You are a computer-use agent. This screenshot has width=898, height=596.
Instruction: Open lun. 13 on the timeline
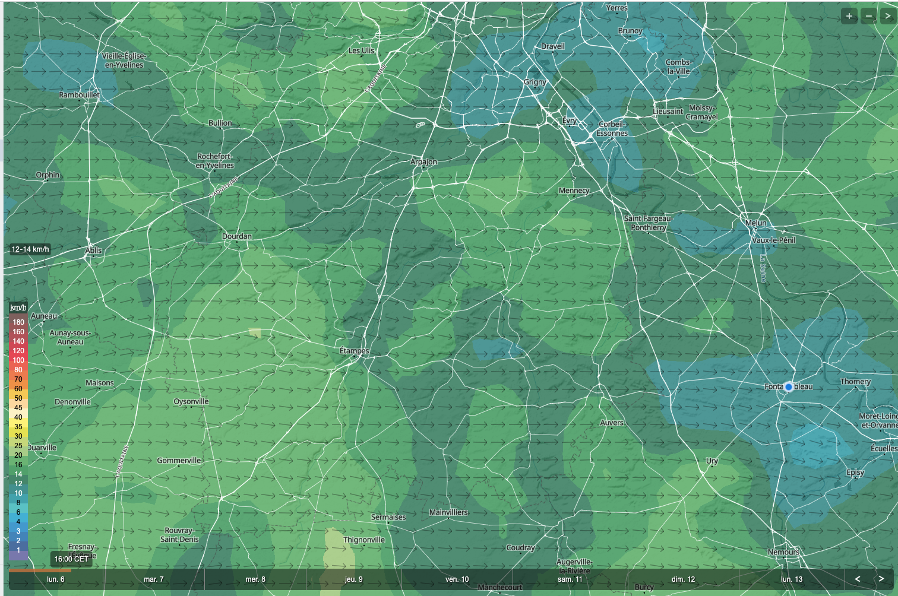click(792, 579)
